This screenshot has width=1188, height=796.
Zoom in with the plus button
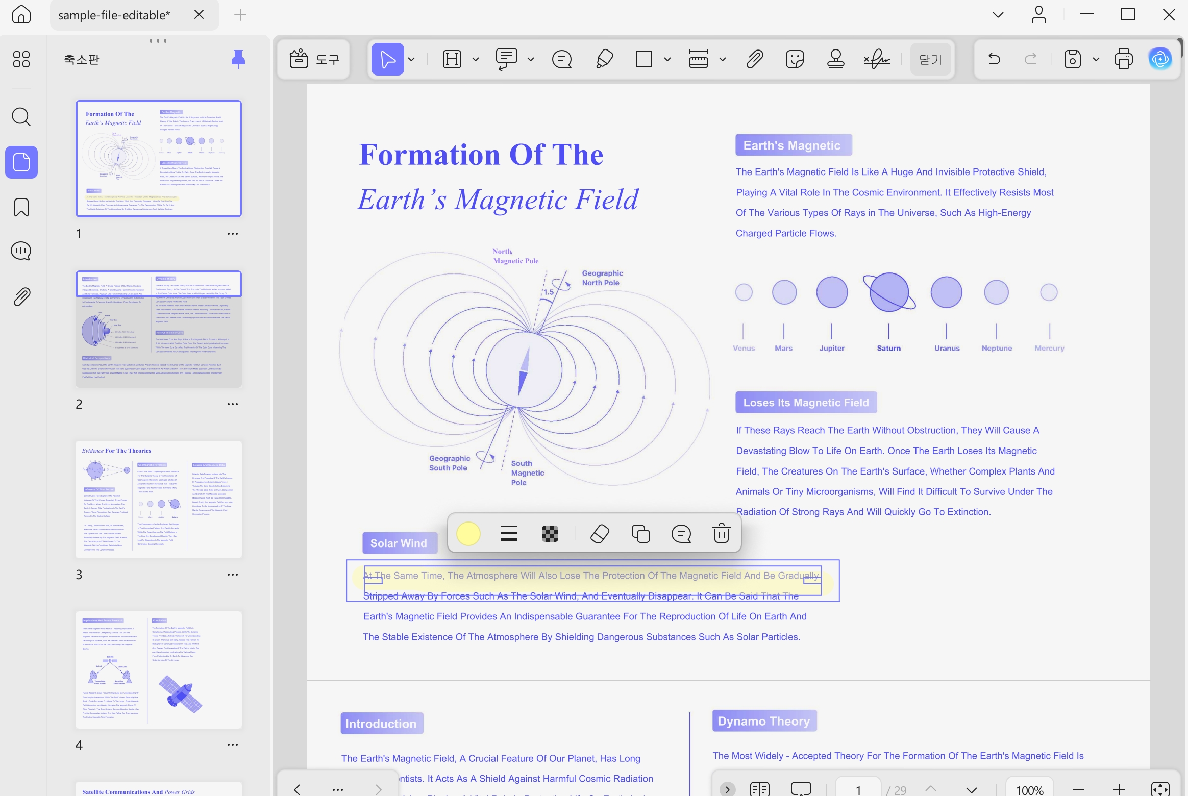coord(1119,789)
